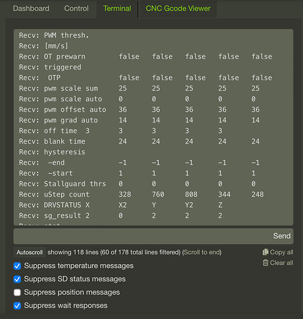Image resolution: width=303 pixels, height=319 pixels.
Task: Click the command input field
Action: 142,236
